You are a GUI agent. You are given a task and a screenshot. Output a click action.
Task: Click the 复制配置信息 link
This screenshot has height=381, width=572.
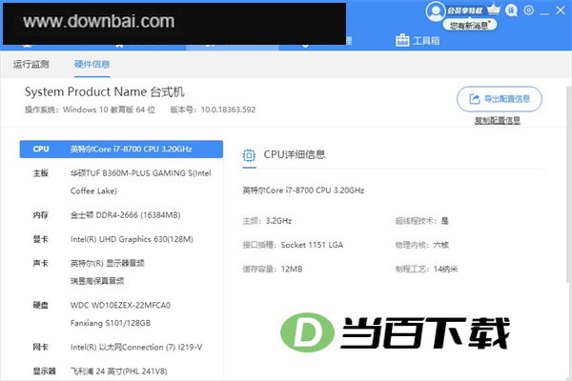[x=498, y=120]
